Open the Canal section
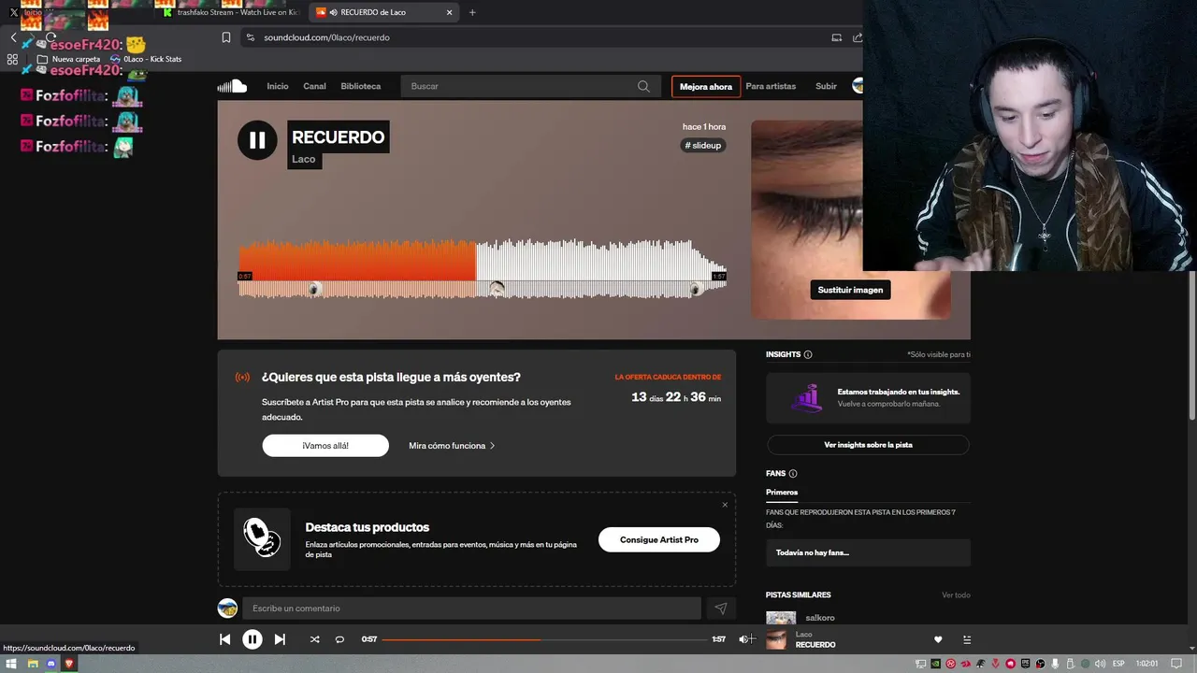Image resolution: width=1197 pixels, height=673 pixels. click(x=314, y=86)
